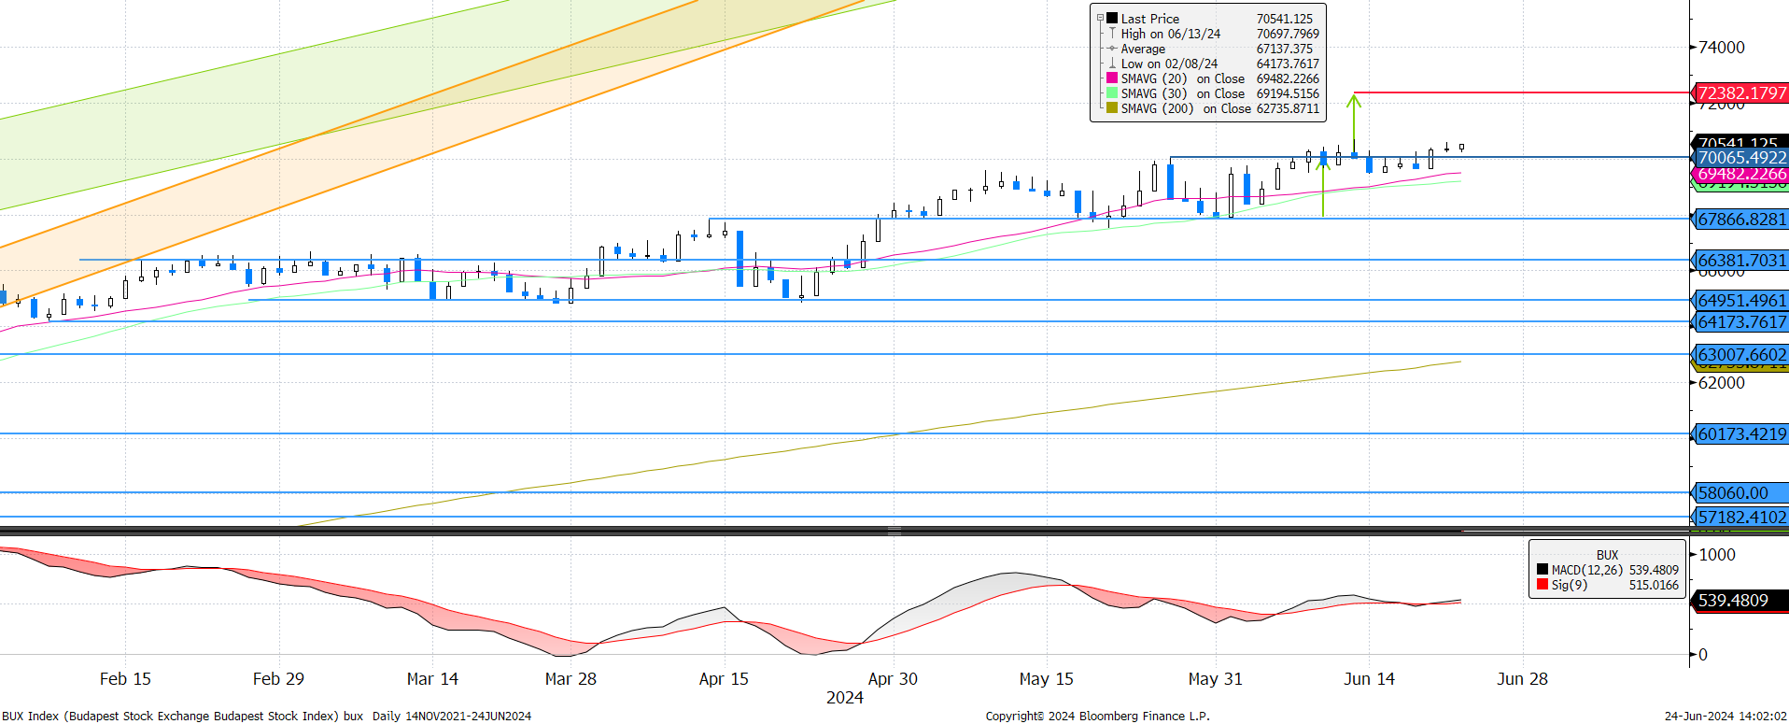Click the May 15 date label
Screen dimensions: 1789x724
(x=1046, y=679)
